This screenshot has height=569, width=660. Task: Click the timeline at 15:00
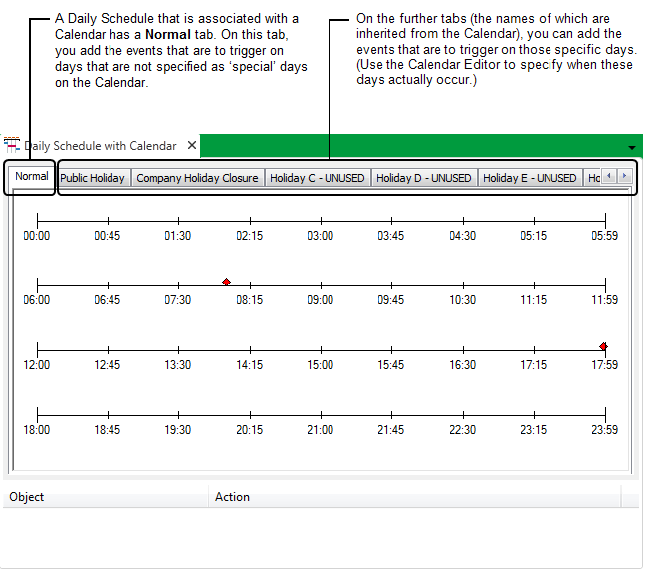[x=321, y=348]
